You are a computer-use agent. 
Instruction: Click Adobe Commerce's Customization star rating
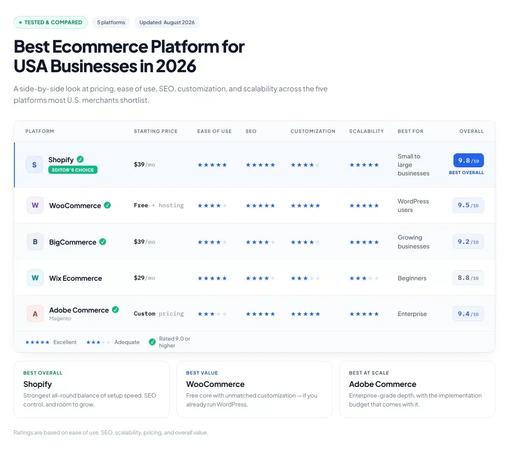pos(305,314)
